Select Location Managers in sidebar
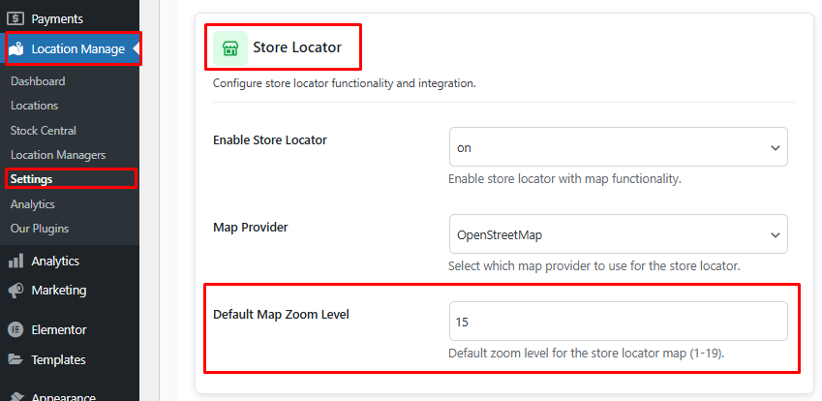 58,155
